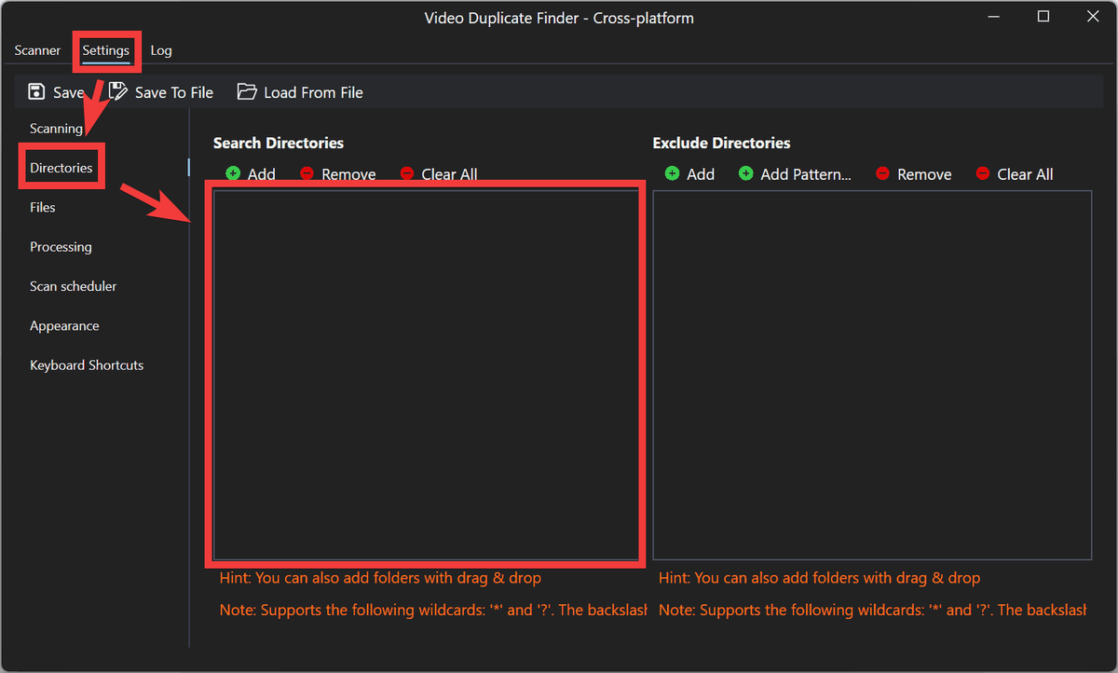Click the Load From File folder icon
The height and width of the screenshot is (673, 1118).
tap(247, 91)
